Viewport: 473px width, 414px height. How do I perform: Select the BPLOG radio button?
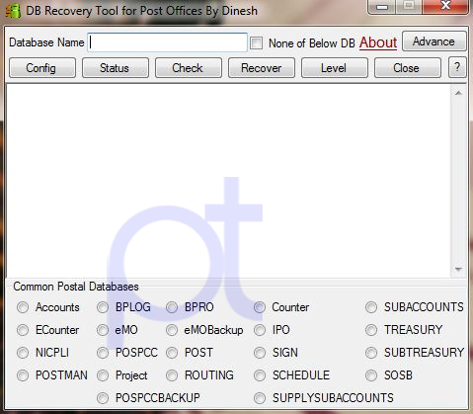(103, 307)
